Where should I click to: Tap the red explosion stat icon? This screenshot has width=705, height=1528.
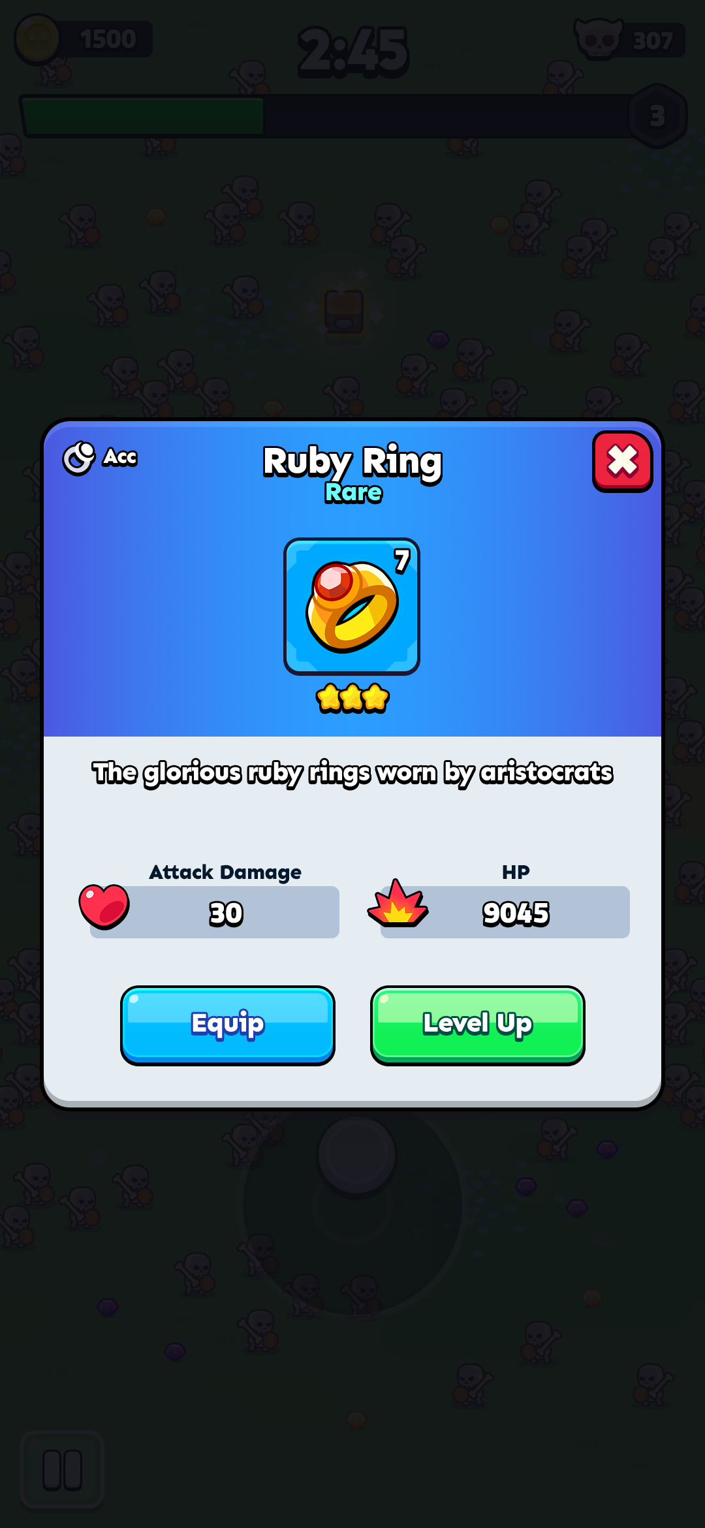tap(398, 904)
